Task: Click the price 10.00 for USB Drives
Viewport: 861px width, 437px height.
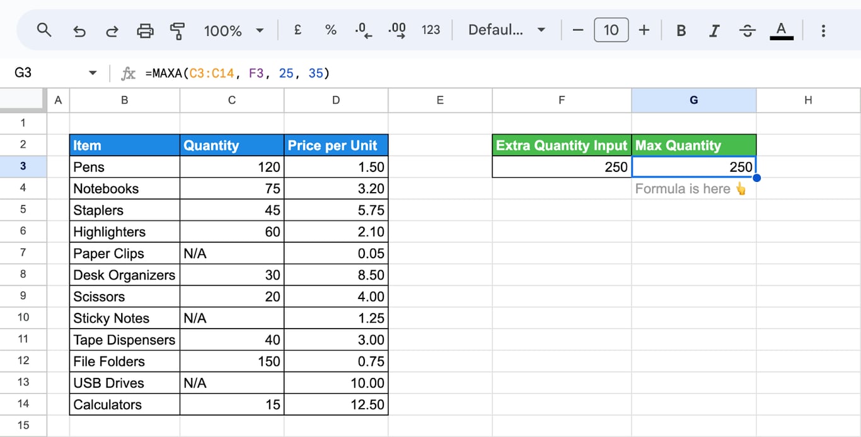Action: click(x=336, y=383)
